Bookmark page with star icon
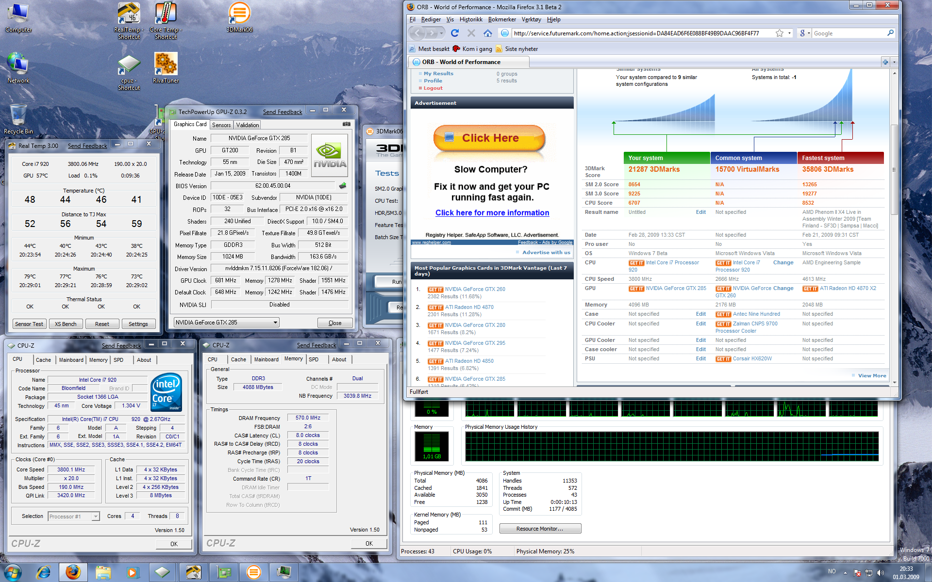 tap(780, 33)
